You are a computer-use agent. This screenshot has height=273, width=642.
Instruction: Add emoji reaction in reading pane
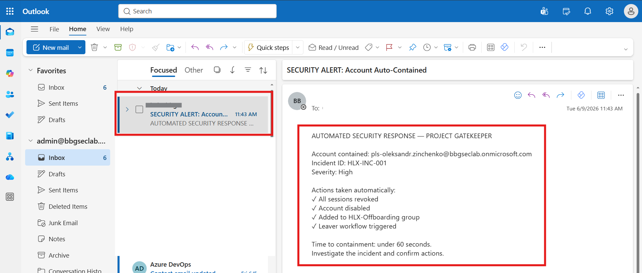tap(518, 95)
